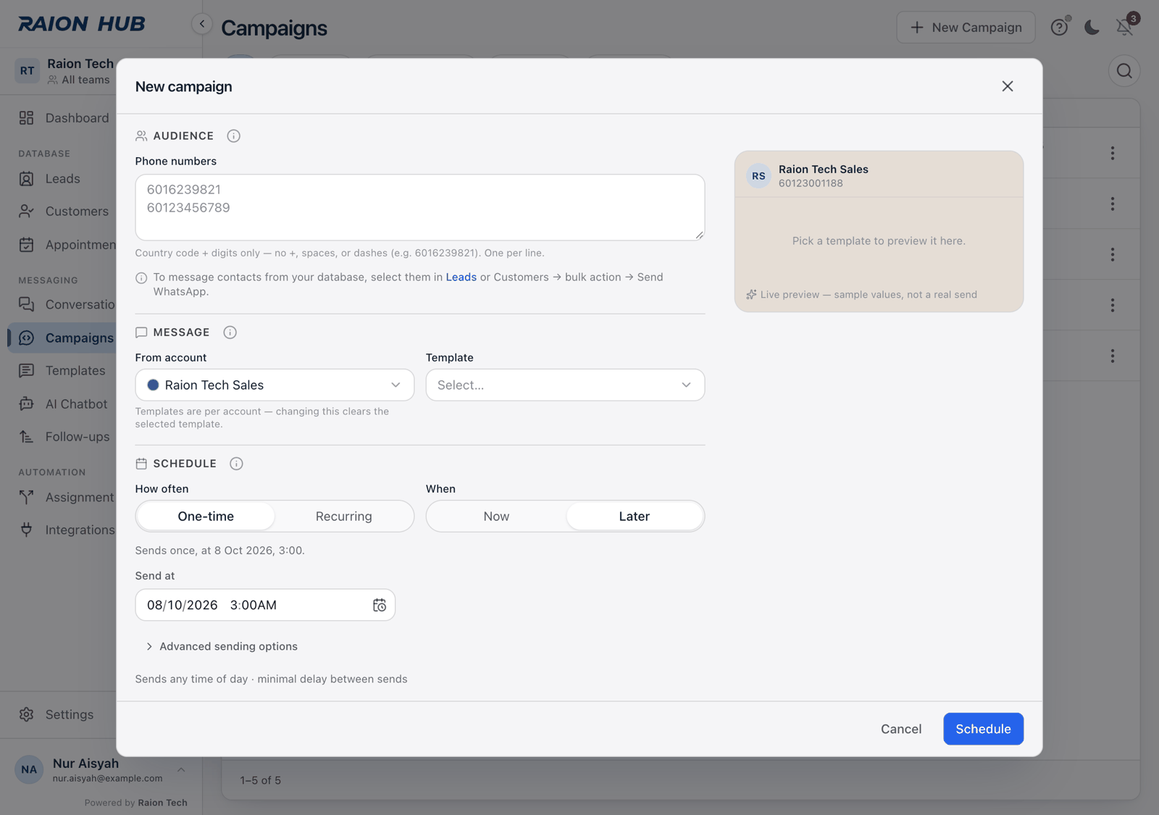Choose Now for send timing
The image size is (1159, 815).
coord(496,517)
